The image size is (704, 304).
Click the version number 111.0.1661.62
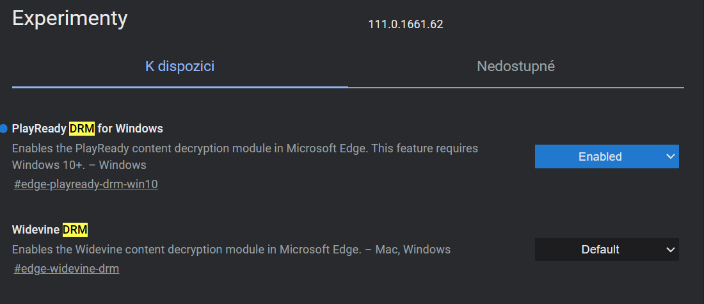pos(406,24)
